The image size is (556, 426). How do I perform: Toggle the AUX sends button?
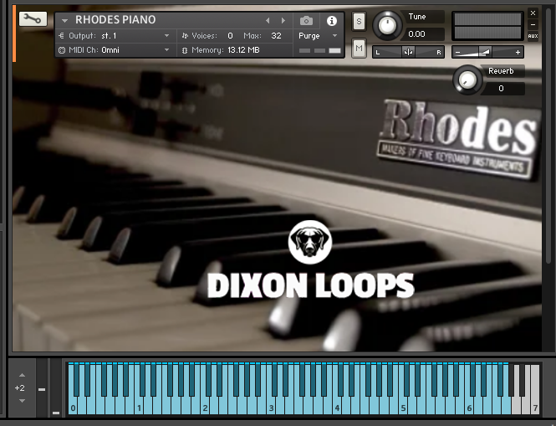533,36
